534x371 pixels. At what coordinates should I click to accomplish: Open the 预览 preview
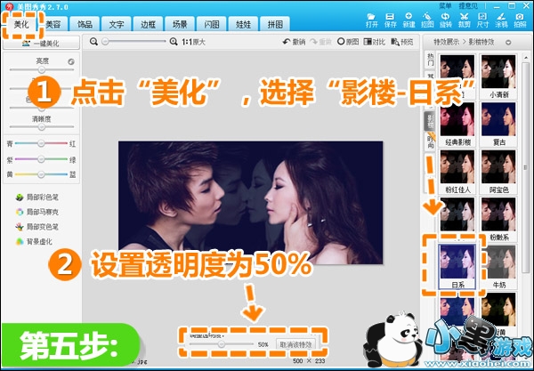point(402,42)
